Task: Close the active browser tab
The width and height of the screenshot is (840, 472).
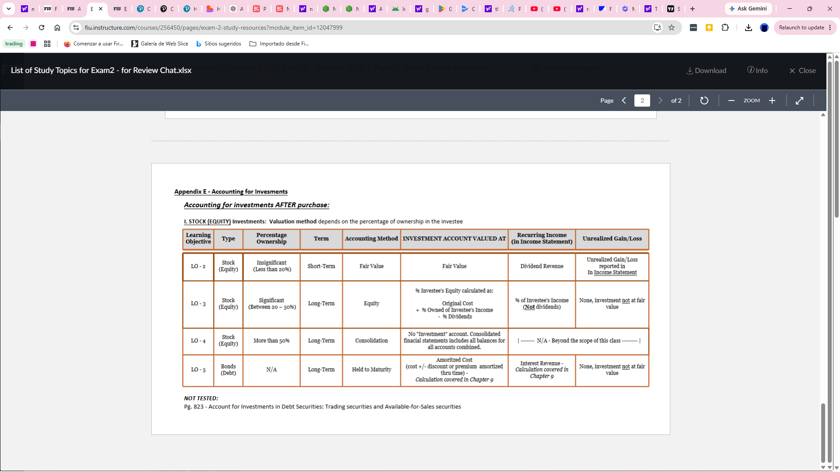Action: 101,9
